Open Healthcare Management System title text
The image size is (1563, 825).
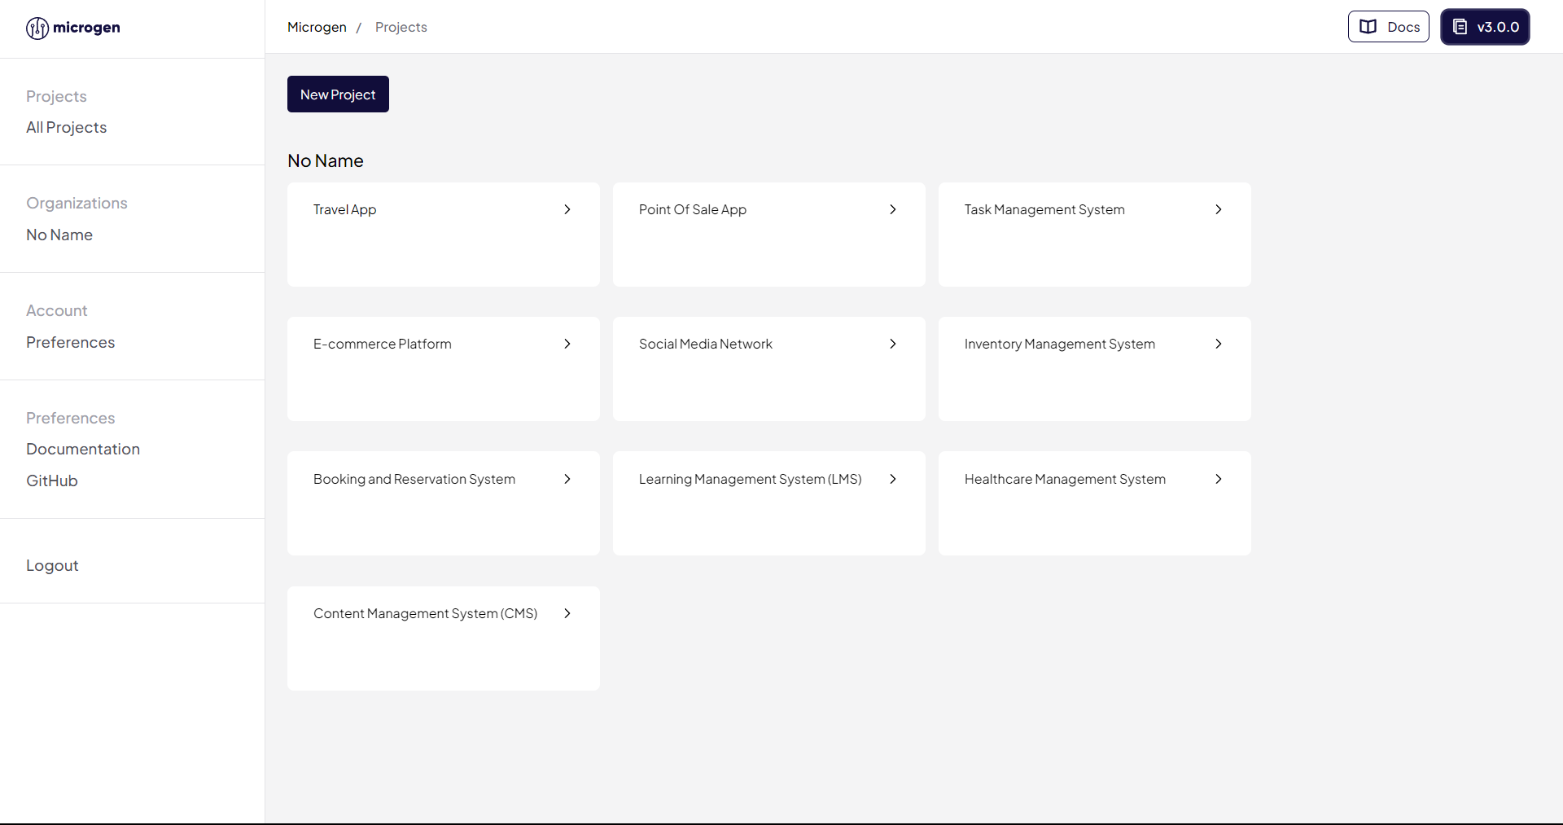pos(1065,479)
